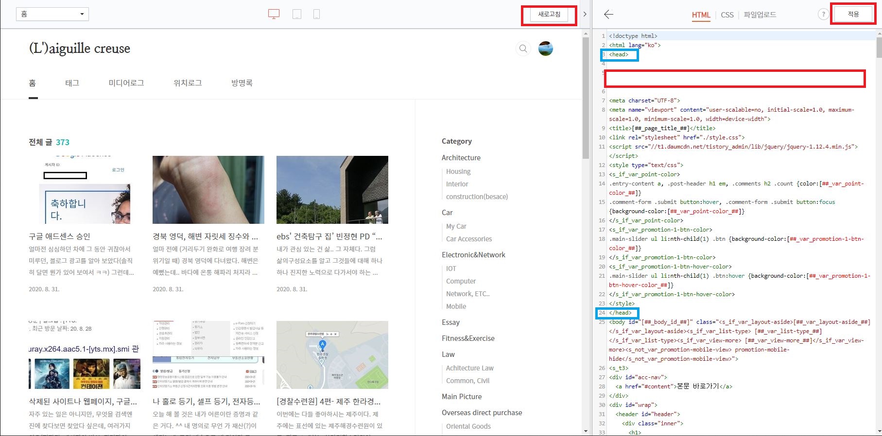The height and width of the screenshot is (436, 882).
Task: Open the 방명록 menu item
Action: (x=242, y=83)
